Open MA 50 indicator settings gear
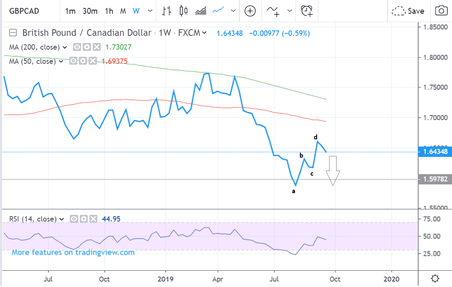This screenshot has height=287, width=452. coord(83,61)
